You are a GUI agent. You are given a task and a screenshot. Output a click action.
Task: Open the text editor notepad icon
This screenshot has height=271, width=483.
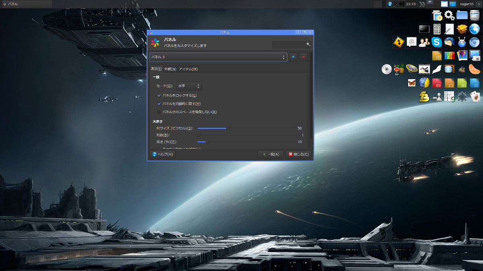click(x=450, y=29)
